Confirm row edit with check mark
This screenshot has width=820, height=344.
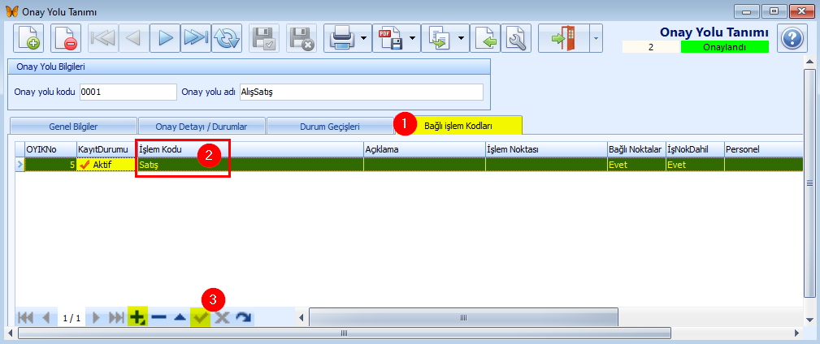200,317
